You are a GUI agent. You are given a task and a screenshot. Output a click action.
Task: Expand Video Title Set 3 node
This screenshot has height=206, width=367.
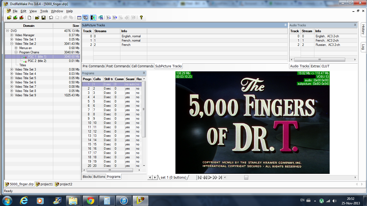point(12,69)
